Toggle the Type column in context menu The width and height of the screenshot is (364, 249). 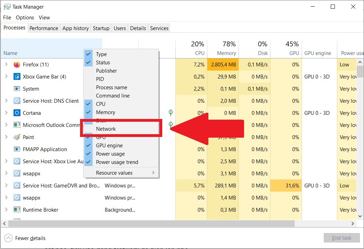121,54
